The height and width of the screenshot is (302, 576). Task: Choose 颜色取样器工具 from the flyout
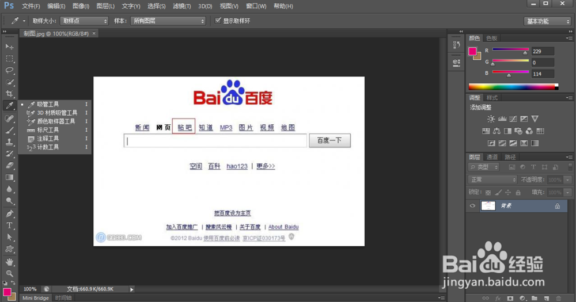click(x=55, y=121)
